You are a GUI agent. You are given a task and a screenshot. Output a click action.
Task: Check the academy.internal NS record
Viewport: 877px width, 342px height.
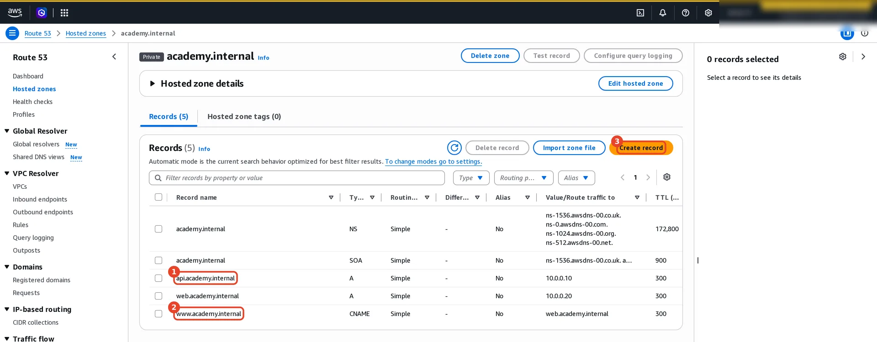tap(158, 229)
